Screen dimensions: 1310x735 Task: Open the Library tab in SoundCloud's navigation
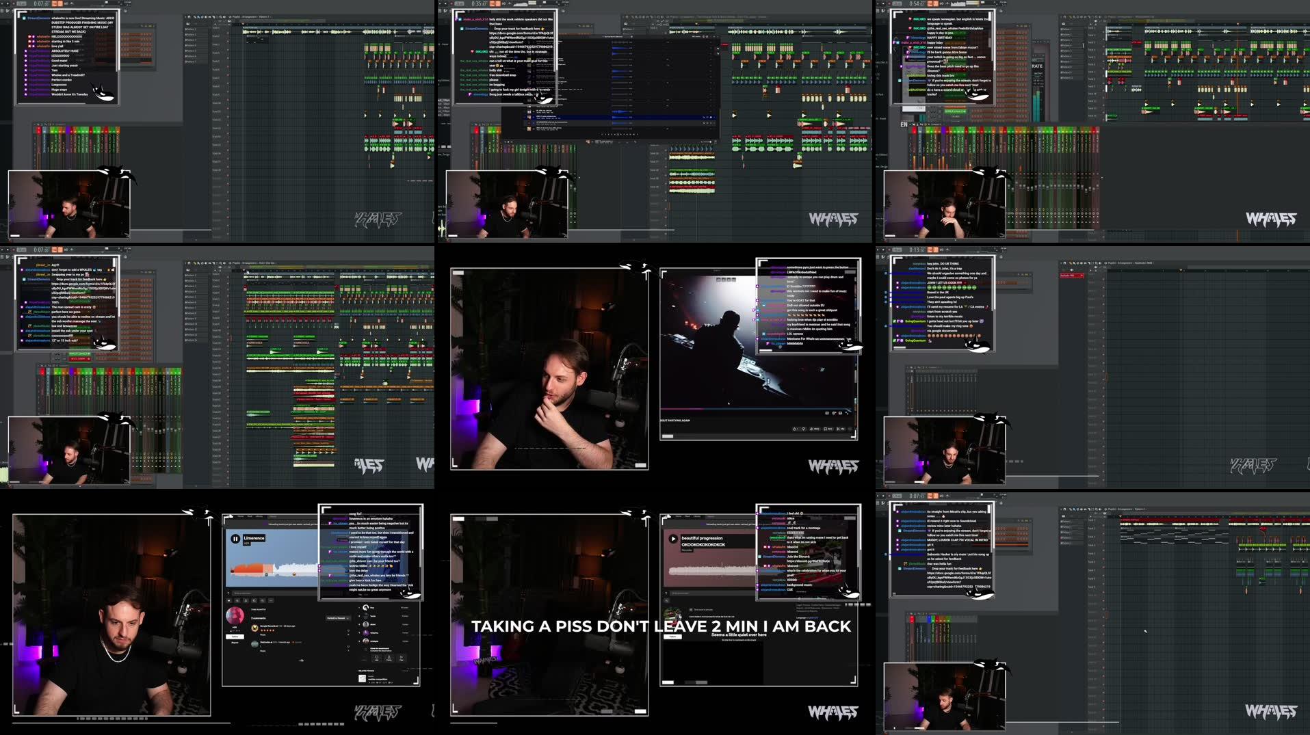pos(259,516)
